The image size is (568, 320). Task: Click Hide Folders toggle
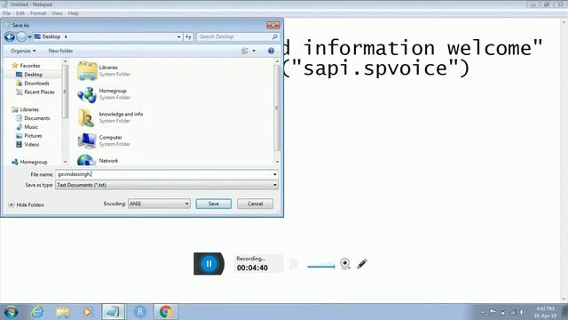click(x=26, y=205)
